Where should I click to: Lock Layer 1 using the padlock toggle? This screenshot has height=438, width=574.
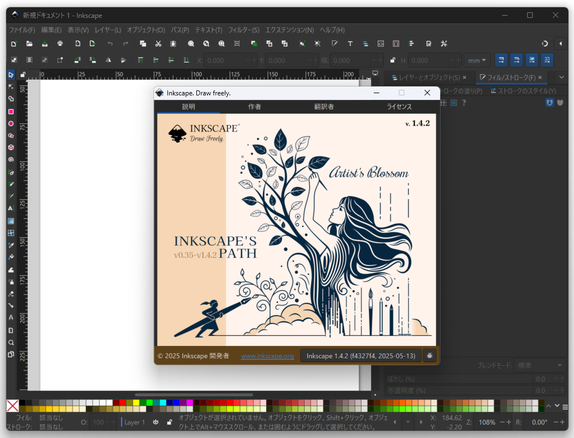[x=170, y=422]
